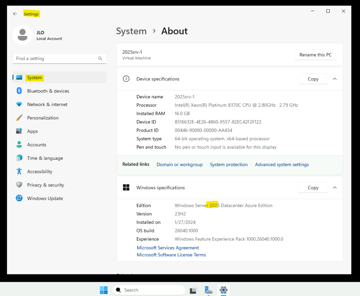Click the Pen and touch value text
Image resolution: width=360 pixels, height=296 pixels.
225,147
